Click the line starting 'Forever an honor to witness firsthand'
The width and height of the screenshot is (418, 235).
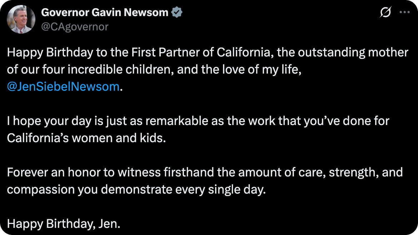[x=205, y=172]
